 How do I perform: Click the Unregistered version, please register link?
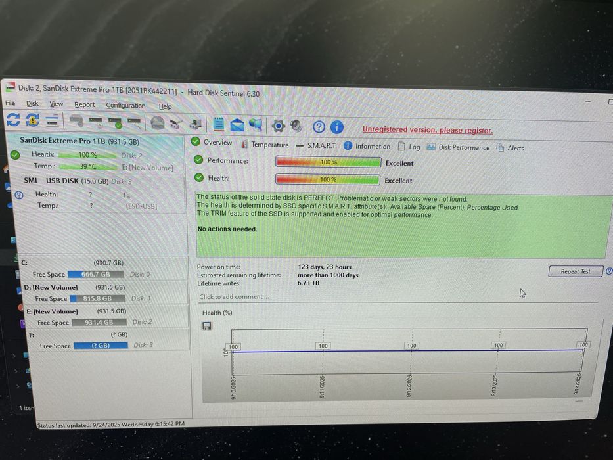coord(427,130)
